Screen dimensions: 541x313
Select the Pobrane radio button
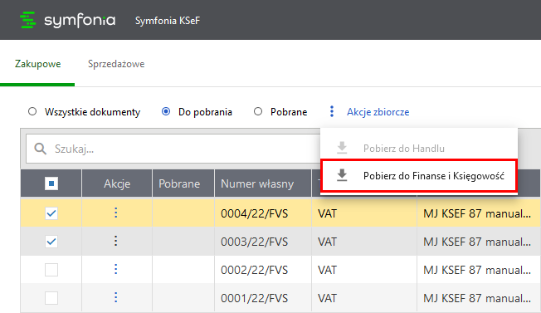(258, 111)
